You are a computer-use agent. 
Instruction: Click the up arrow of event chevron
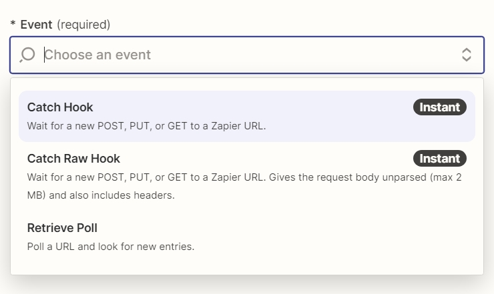click(x=466, y=51)
